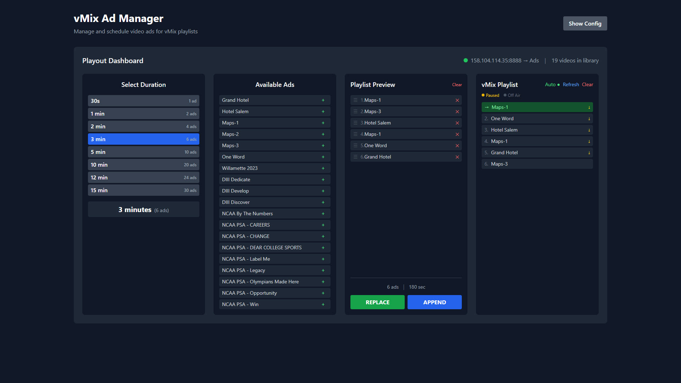Click the green connection status dot
The height and width of the screenshot is (383, 681).
pos(465,60)
